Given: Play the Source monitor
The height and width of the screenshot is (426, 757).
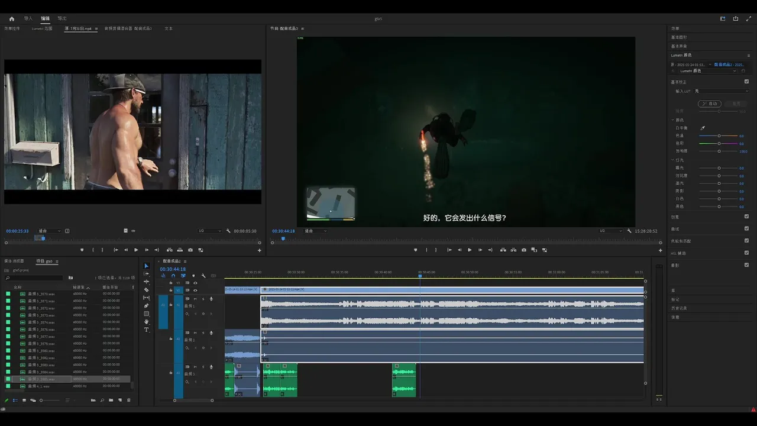Looking at the screenshot, I should [136, 250].
